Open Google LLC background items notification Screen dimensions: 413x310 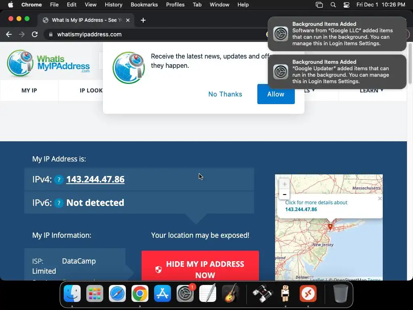[337, 34]
